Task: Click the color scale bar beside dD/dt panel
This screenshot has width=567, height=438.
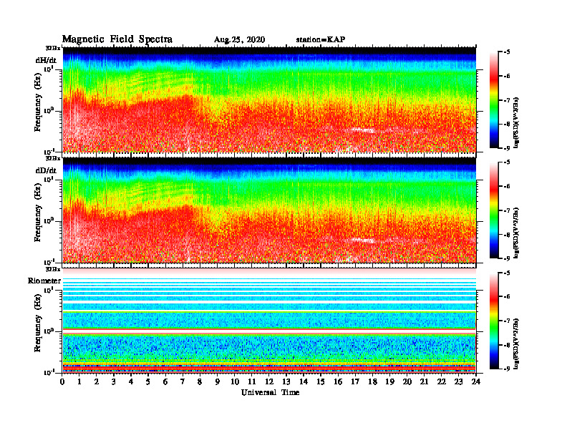Action: click(494, 210)
